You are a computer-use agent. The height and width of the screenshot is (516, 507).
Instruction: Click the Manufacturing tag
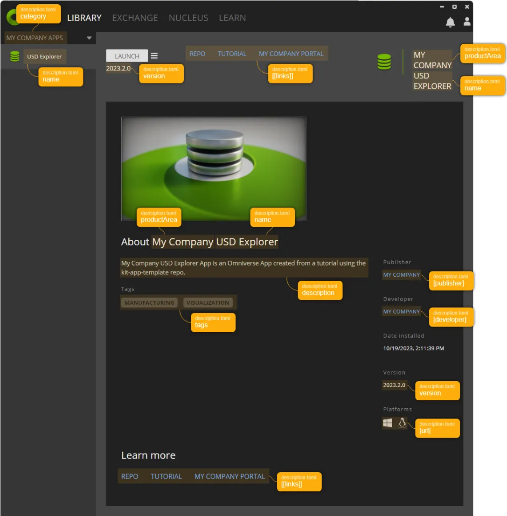pyautogui.click(x=149, y=302)
